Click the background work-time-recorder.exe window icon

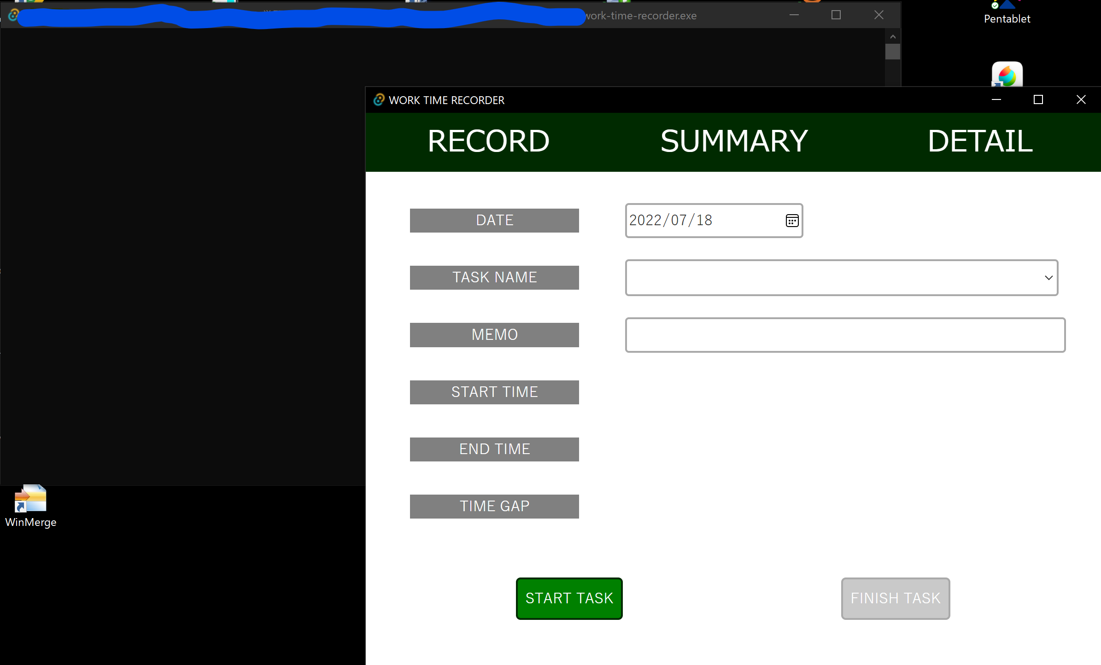tap(13, 15)
